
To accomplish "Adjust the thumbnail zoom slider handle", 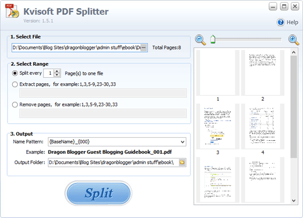I will pos(213,39).
